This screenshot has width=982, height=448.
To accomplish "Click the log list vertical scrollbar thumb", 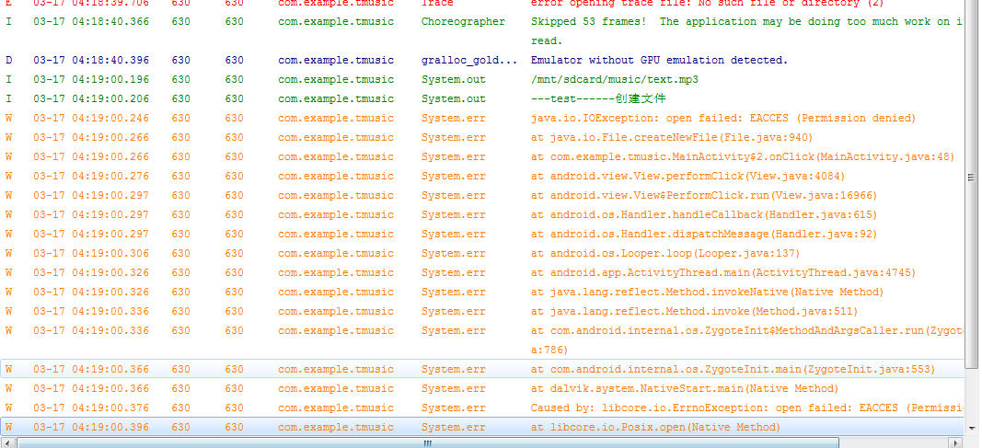I will pyautogui.click(x=972, y=183).
